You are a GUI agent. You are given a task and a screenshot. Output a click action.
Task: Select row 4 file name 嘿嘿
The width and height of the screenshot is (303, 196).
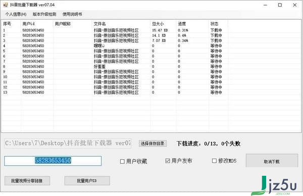99,46
